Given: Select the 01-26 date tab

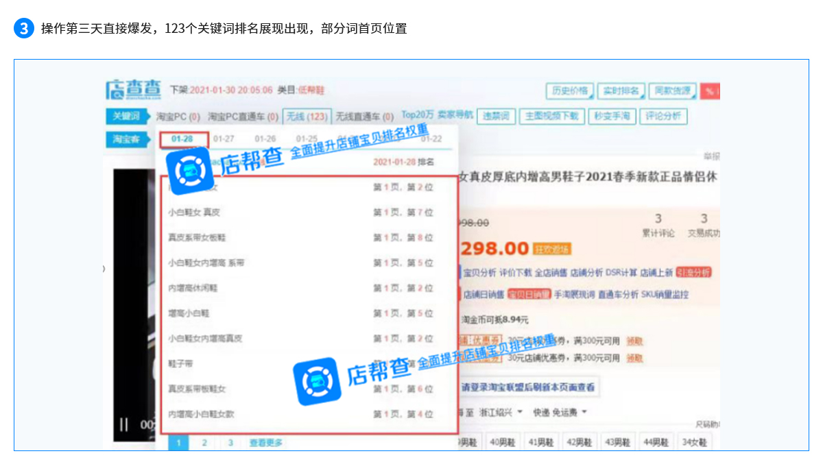Looking at the screenshot, I should 265,138.
